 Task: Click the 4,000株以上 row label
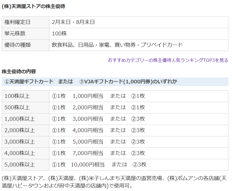tap(25, 153)
